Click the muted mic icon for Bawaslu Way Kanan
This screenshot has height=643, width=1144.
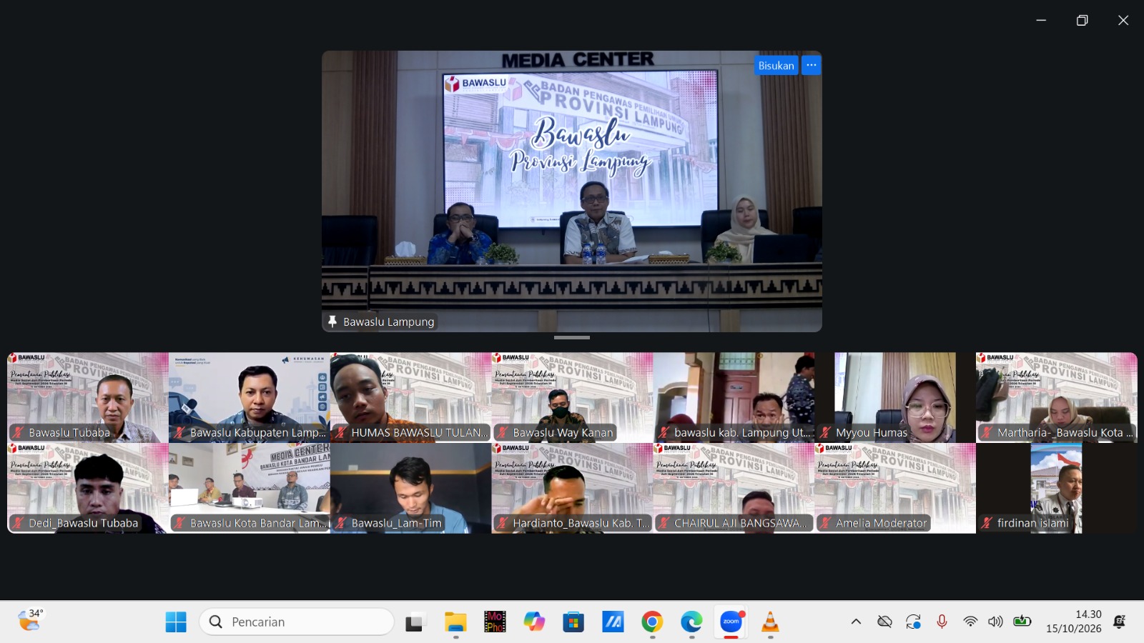coord(503,432)
